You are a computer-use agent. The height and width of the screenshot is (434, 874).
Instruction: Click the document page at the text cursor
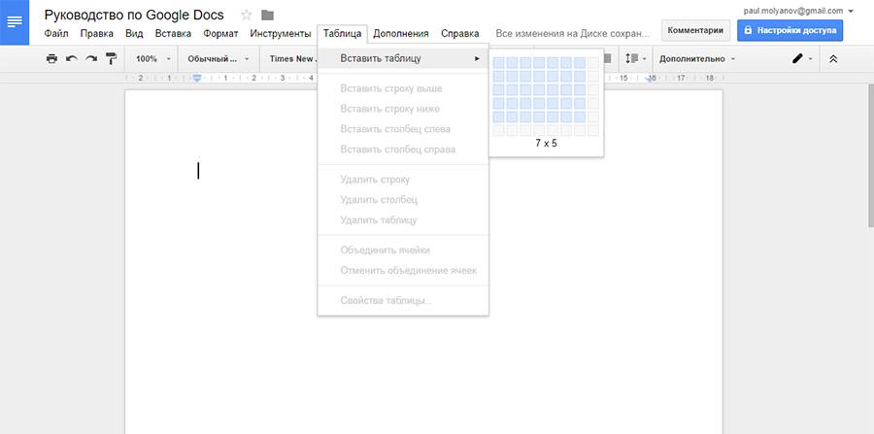[x=198, y=171]
